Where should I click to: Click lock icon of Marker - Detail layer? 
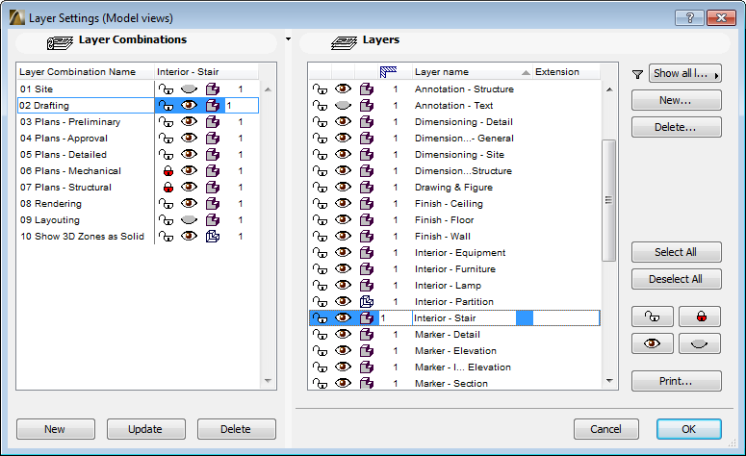coord(320,334)
